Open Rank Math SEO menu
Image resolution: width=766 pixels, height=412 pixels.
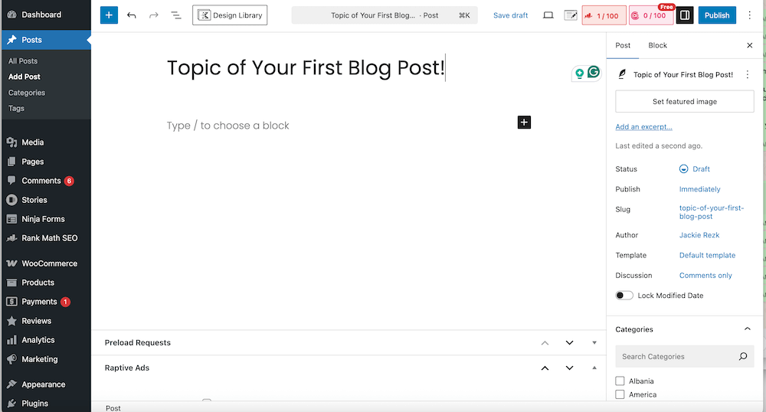click(x=45, y=237)
